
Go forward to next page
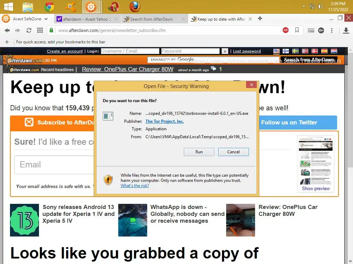[18, 30]
